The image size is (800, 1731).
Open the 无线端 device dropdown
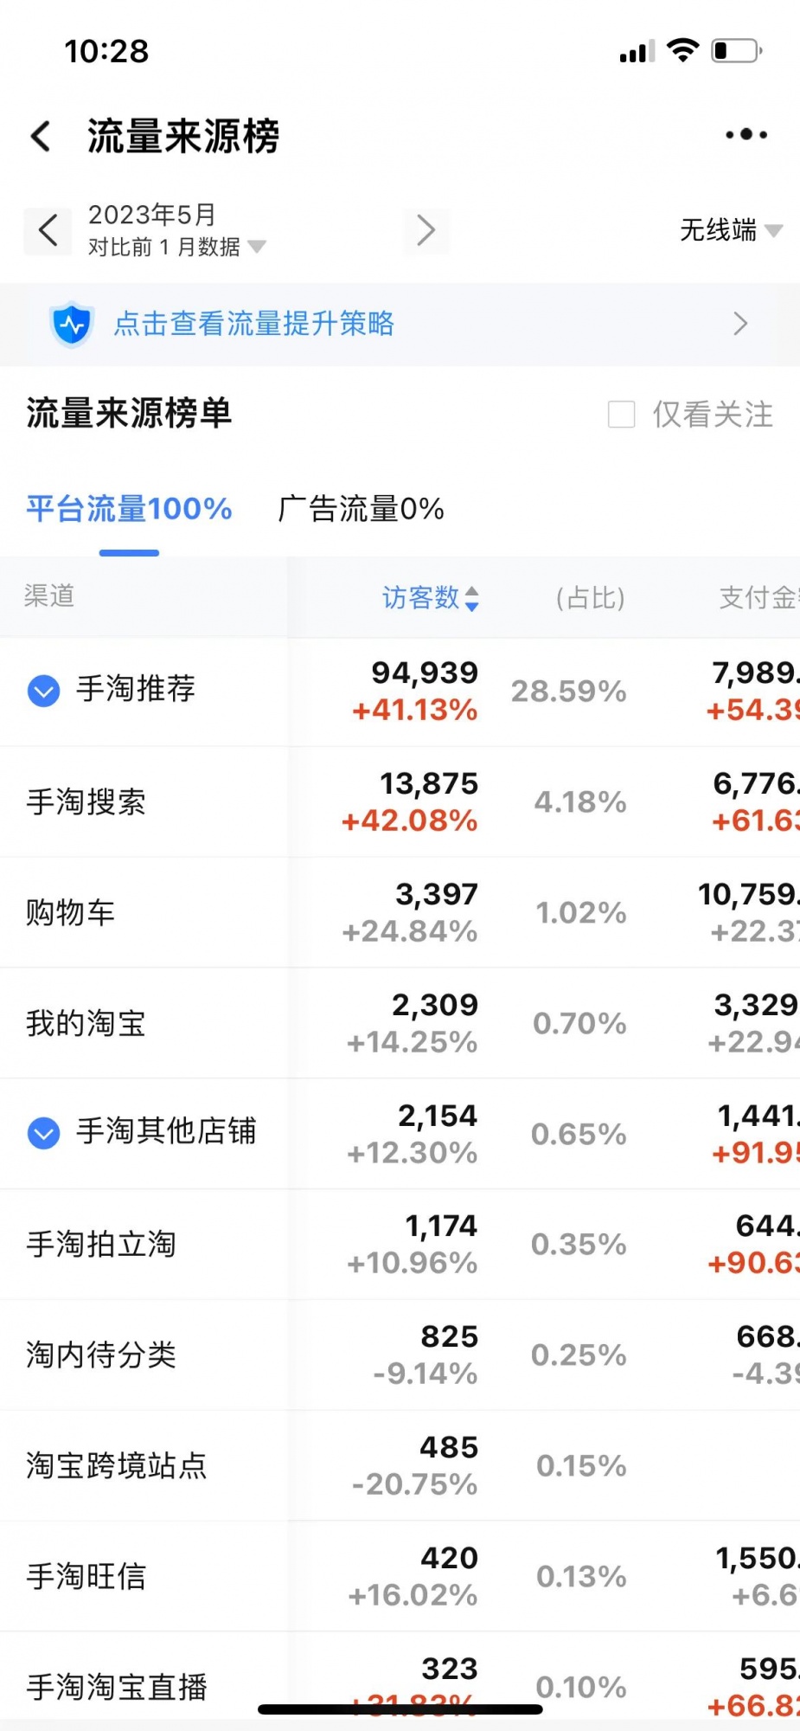click(x=731, y=230)
